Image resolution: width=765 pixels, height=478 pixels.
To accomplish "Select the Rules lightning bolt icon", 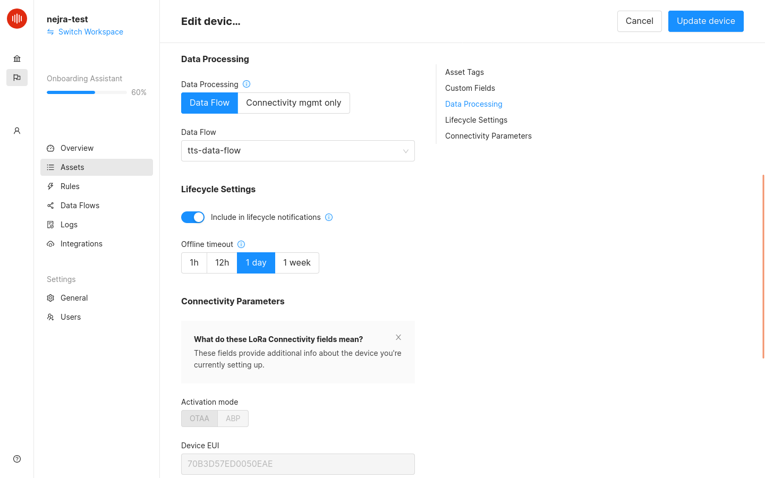I will click(50, 186).
